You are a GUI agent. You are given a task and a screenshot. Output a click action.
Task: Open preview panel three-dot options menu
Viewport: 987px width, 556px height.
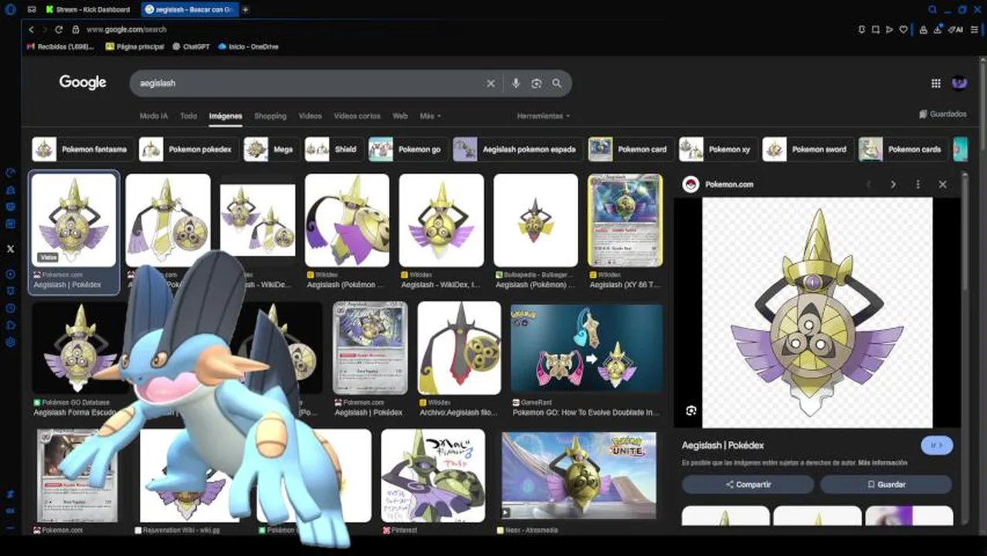[917, 185]
